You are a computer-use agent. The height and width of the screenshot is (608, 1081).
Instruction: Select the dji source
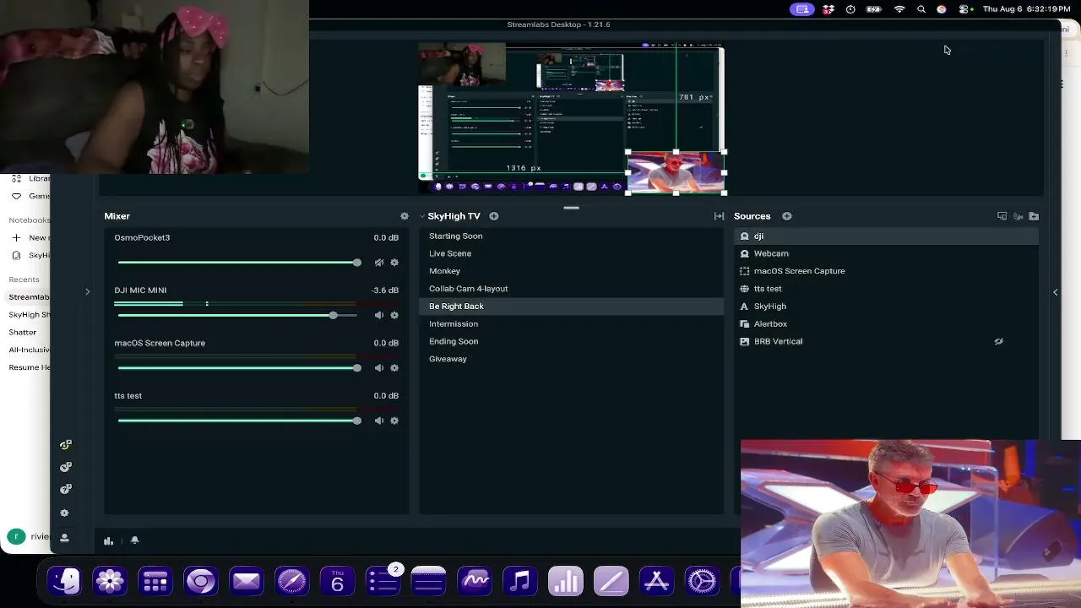click(886, 236)
